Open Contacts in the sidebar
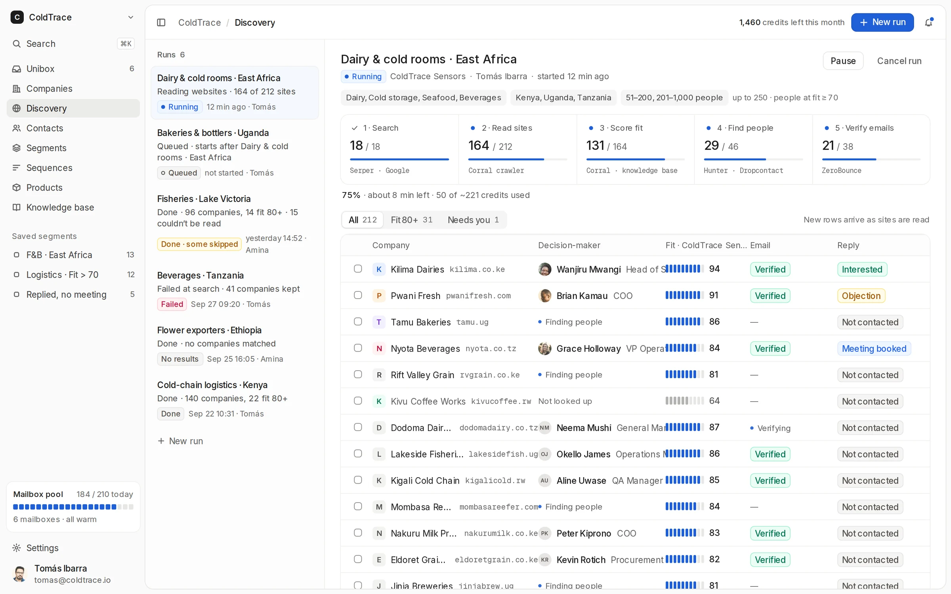 click(x=73, y=128)
